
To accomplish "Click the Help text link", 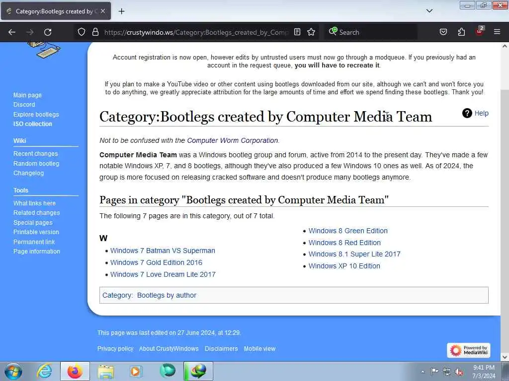I will [x=481, y=113].
